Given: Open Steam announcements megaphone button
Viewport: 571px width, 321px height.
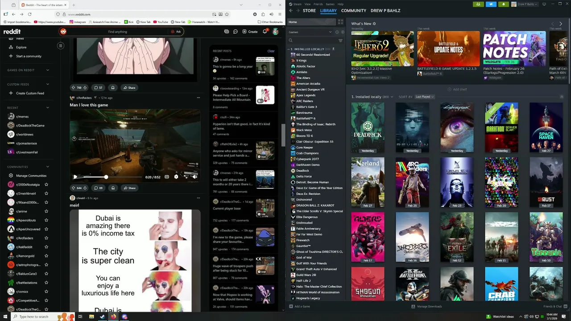Looking at the screenshot, I should pos(491,4).
